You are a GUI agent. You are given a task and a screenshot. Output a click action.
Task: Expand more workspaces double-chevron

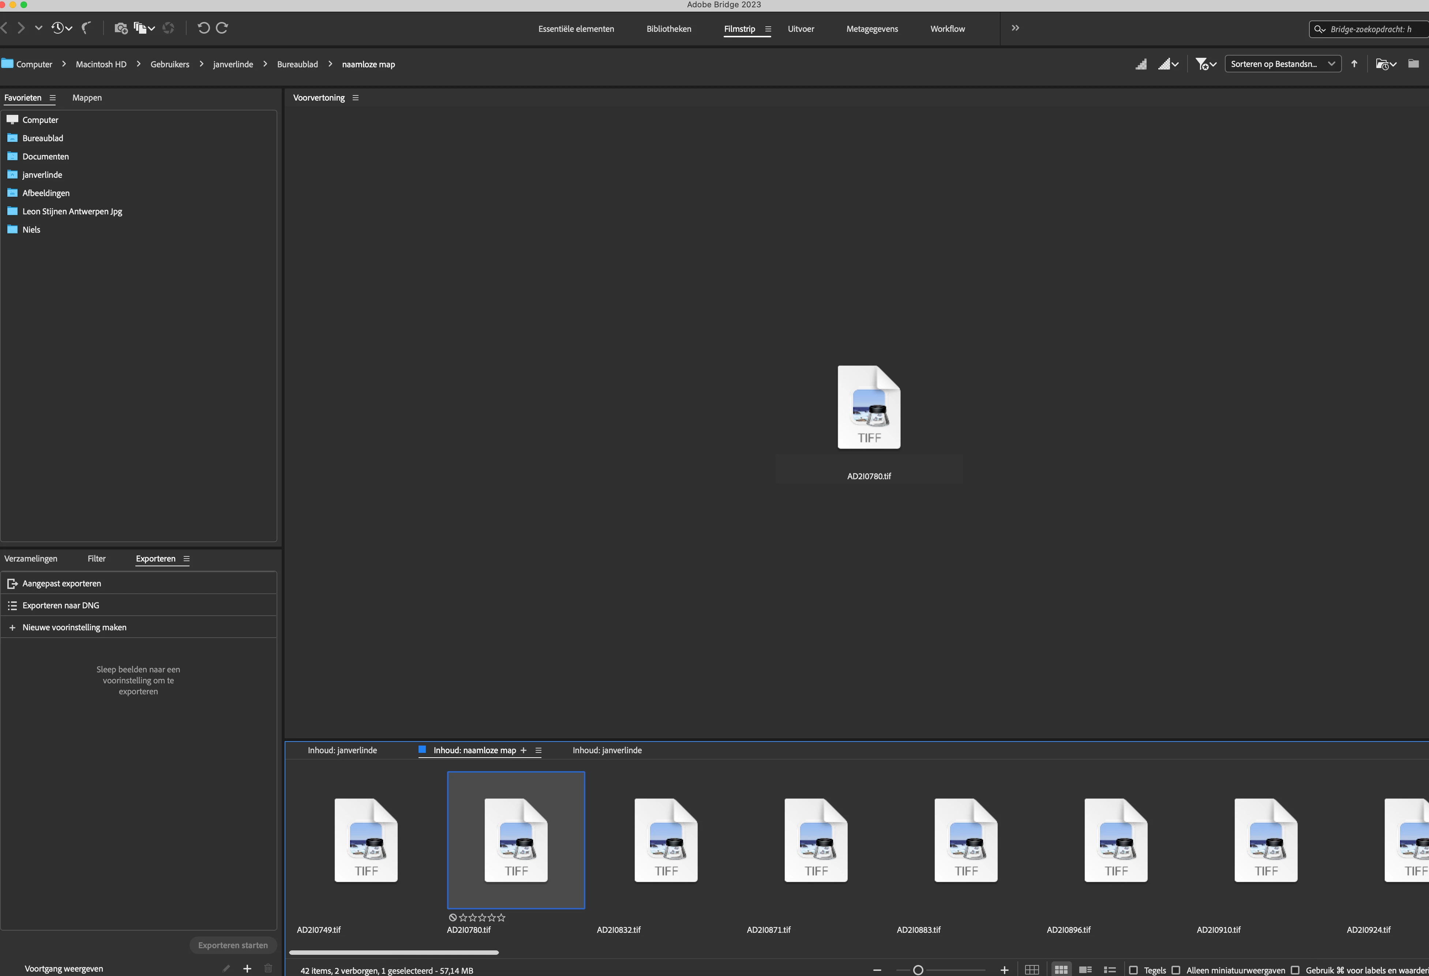[1015, 28]
